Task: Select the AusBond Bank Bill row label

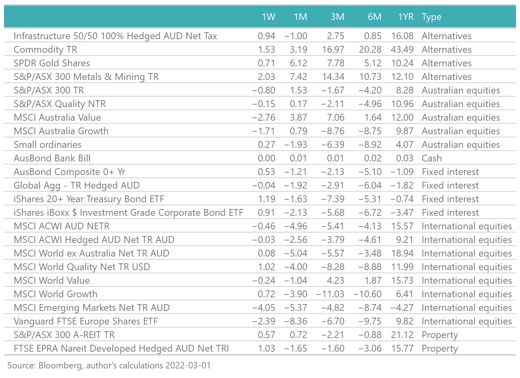Action: point(52,158)
